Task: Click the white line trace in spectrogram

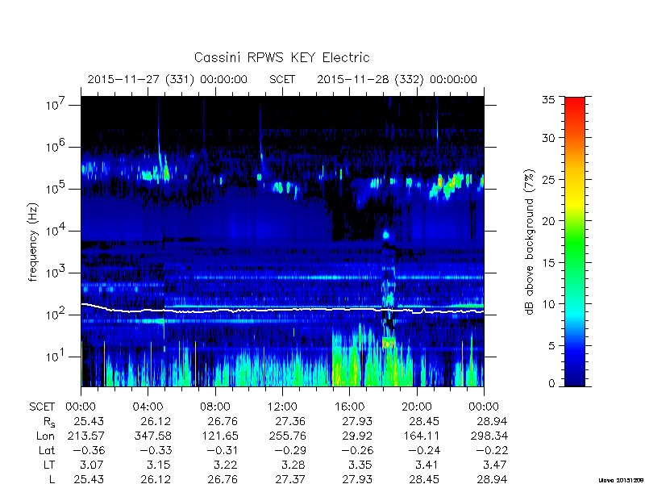Action: pos(282,310)
